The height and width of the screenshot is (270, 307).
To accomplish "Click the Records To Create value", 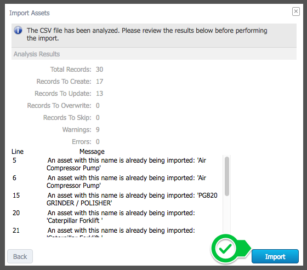I will pyautogui.click(x=99, y=82).
